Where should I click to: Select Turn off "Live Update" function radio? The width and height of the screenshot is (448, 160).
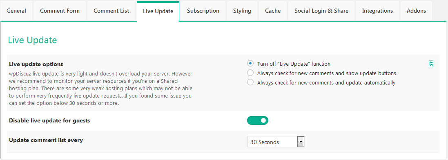click(x=250, y=63)
